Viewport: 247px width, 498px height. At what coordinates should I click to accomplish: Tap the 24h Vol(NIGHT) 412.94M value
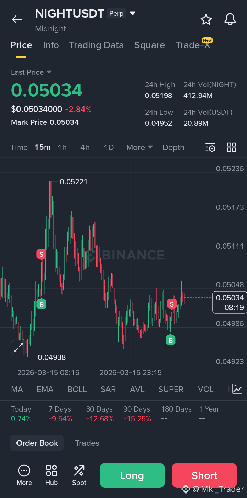coord(198,96)
